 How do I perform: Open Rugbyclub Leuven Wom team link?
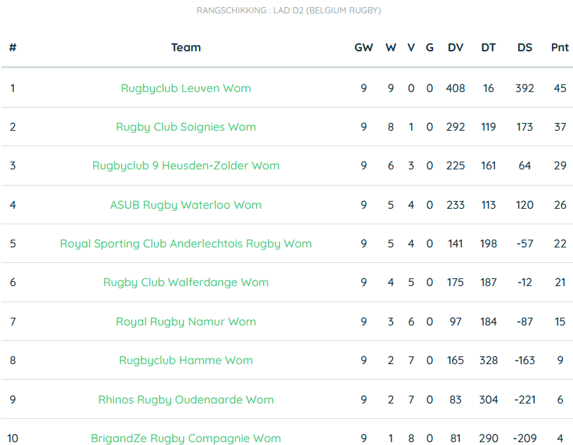(186, 89)
